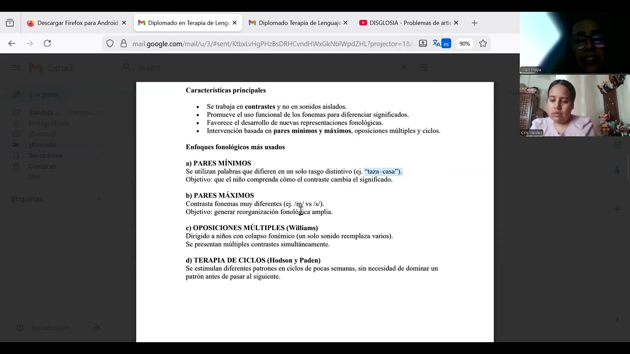Viewport: 630px width, 354px height.
Task: Select the Cris Valdes video tile
Action: click(575, 105)
